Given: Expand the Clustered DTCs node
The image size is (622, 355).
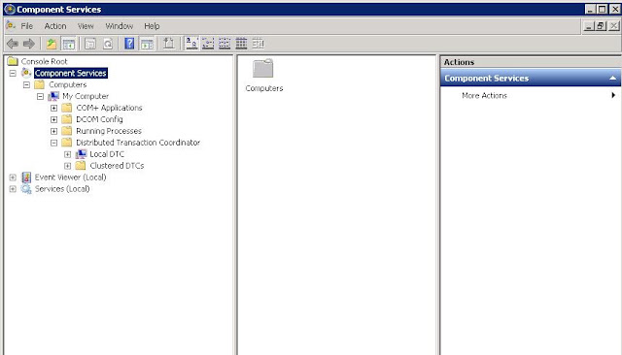Looking at the screenshot, I should 67,166.
